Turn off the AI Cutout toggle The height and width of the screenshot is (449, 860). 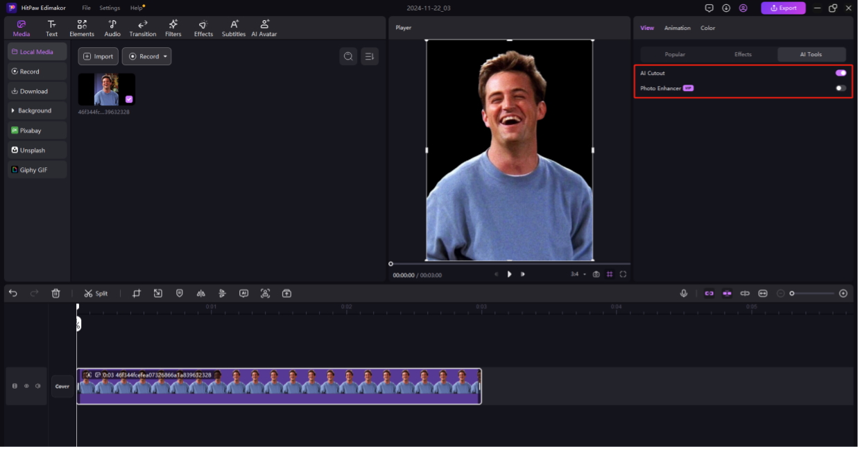(841, 73)
